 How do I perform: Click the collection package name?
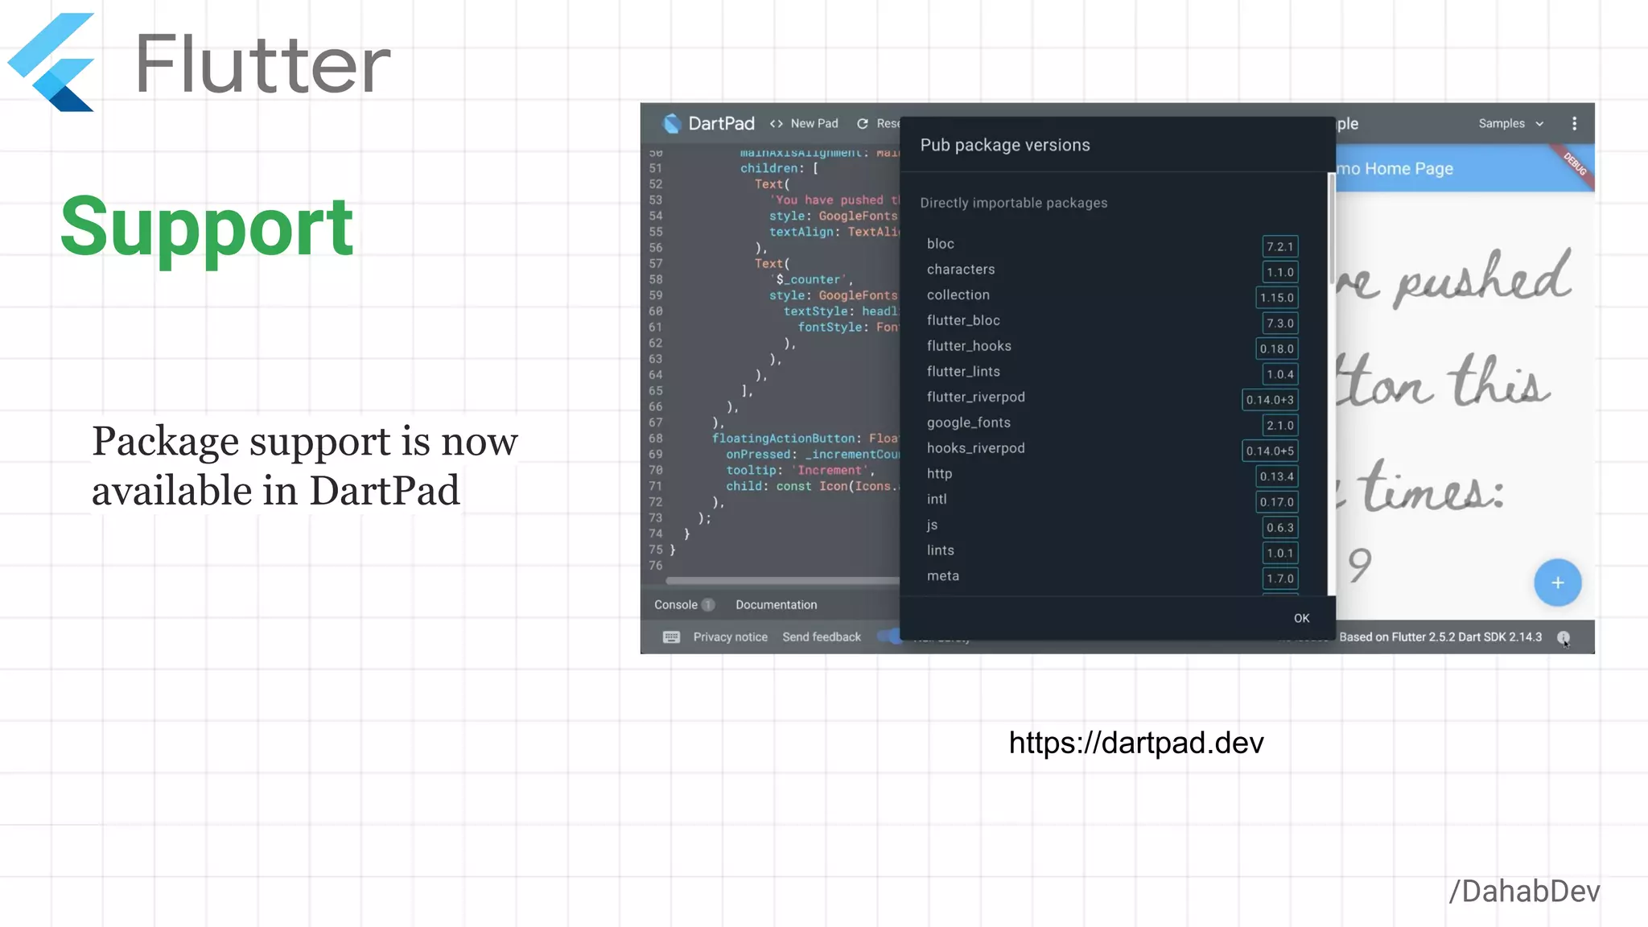click(x=958, y=295)
